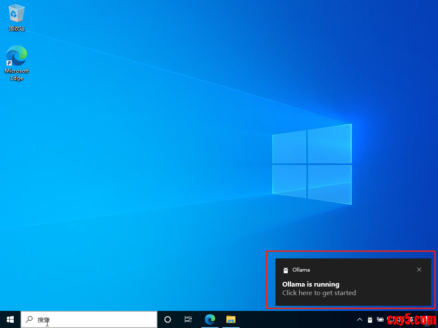Click the Ollama llama tray icon
Viewport: 438px width, 328px height.
pos(370,319)
